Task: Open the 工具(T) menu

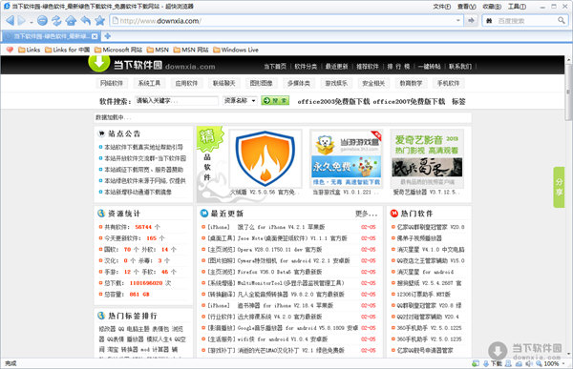Action: tap(517, 7)
